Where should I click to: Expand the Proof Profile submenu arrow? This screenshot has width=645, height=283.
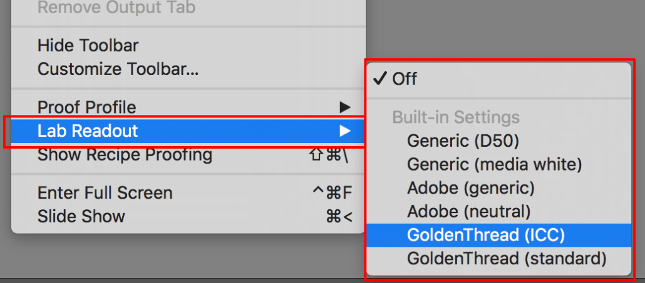tap(344, 107)
